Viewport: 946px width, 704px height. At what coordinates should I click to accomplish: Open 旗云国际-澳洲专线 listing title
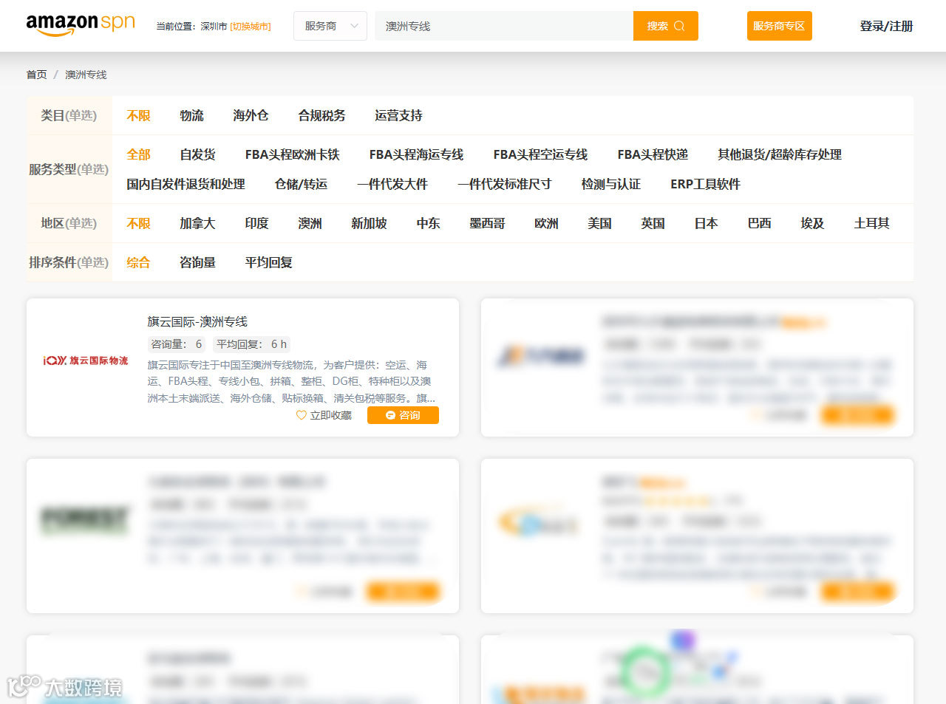click(x=197, y=321)
